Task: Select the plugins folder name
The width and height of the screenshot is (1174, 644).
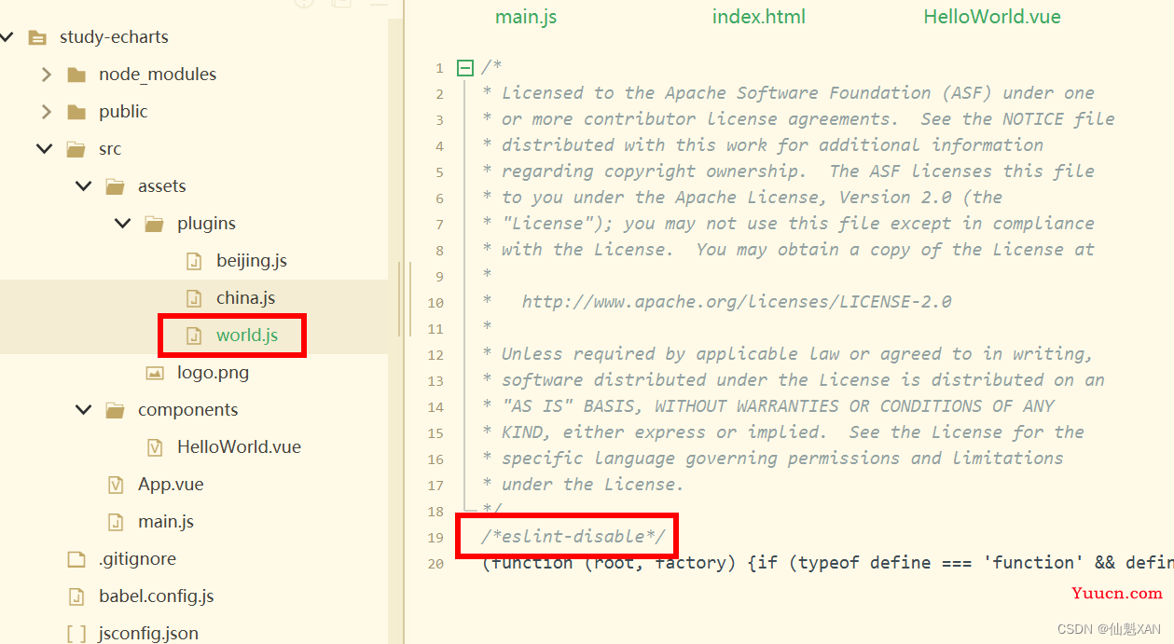Action: click(206, 224)
